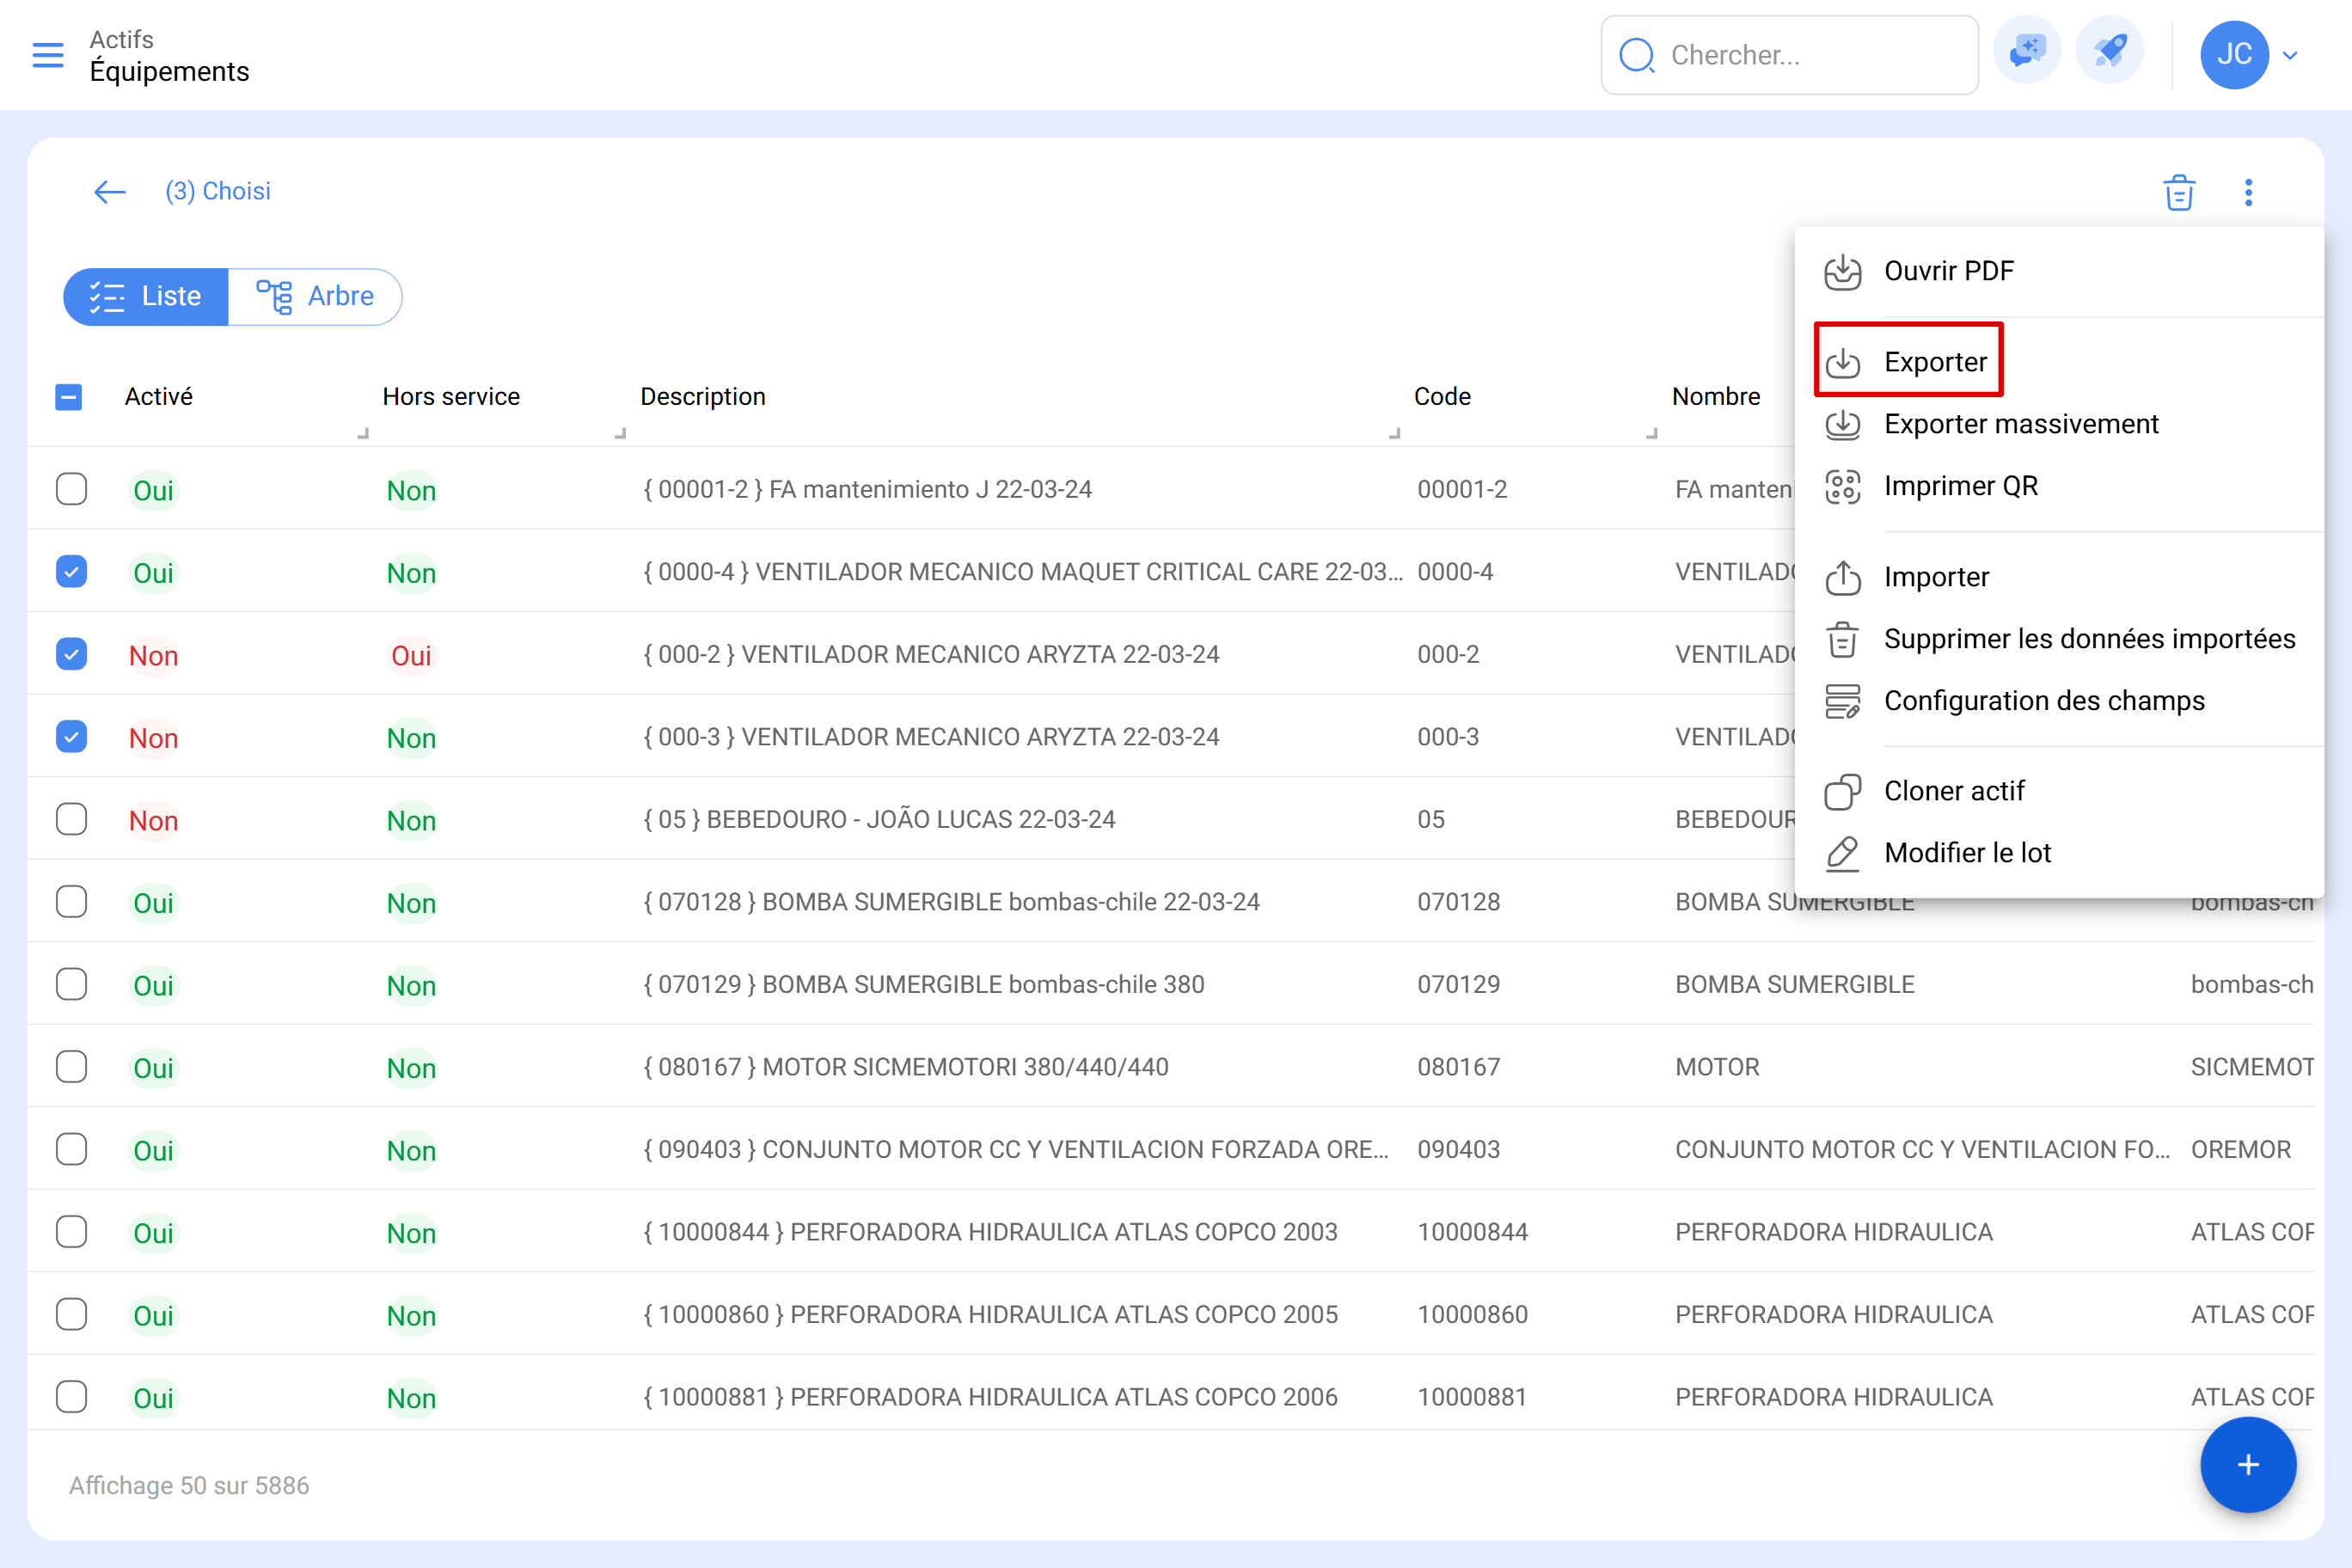Check the row for code 070128
Viewport: 2352px width, 1568px height.
coord(71,902)
